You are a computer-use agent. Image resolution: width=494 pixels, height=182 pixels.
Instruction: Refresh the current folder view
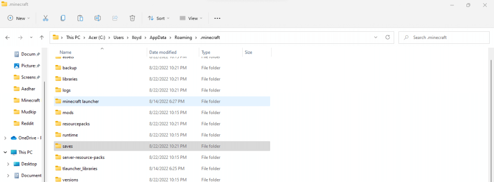pyautogui.click(x=387, y=37)
